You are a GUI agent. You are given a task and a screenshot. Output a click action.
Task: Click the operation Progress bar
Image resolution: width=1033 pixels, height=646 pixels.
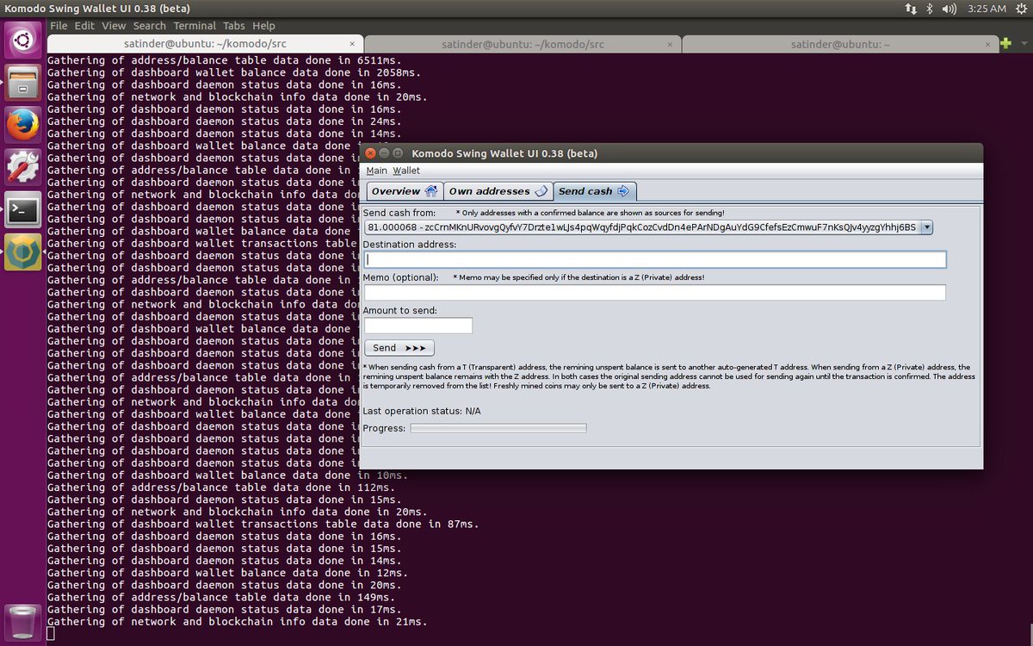[x=498, y=428]
